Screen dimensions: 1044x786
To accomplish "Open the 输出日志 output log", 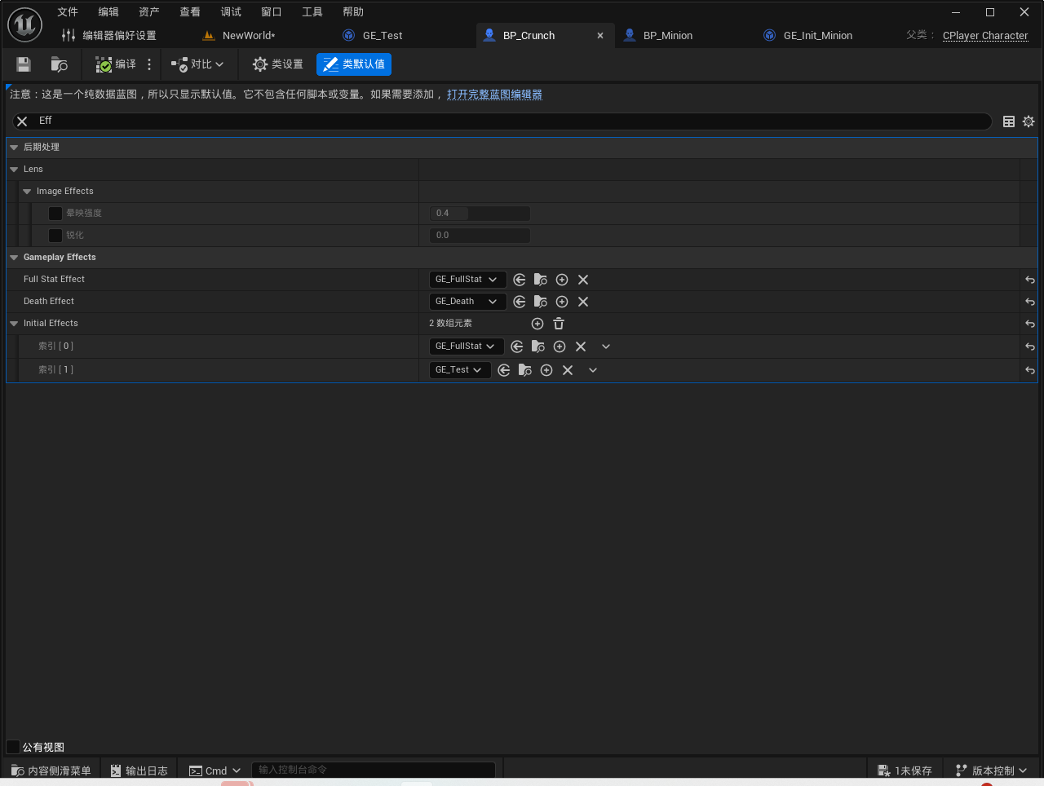I will point(139,771).
